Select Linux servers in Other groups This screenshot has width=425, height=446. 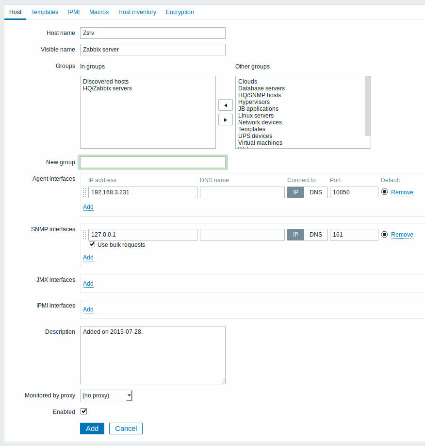(x=256, y=116)
